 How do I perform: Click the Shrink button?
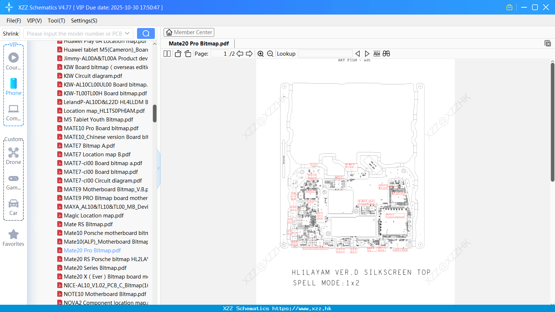tap(11, 33)
